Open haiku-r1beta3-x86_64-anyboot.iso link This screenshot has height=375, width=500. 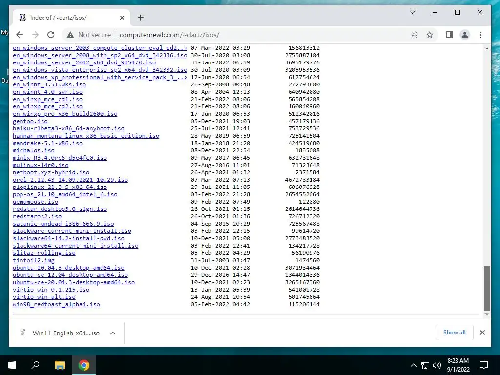pos(68,128)
